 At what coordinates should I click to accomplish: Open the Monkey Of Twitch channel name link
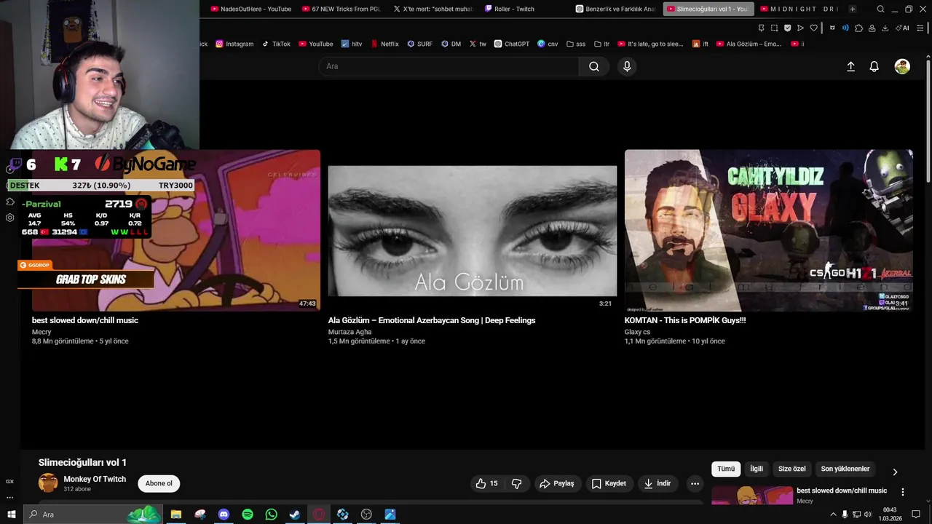[x=95, y=479]
